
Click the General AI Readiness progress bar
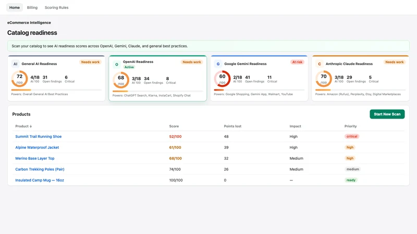tap(56, 90)
